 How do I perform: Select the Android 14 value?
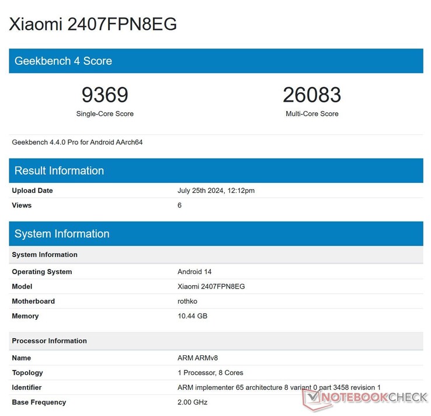[x=194, y=272]
